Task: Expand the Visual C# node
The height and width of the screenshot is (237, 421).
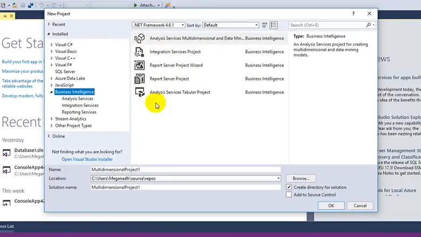Action: pyautogui.click(x=52, y=45)
